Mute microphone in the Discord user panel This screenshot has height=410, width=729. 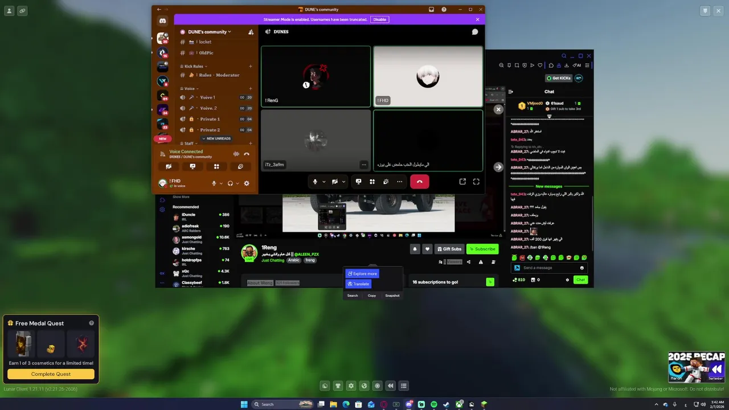click(214, 183)
